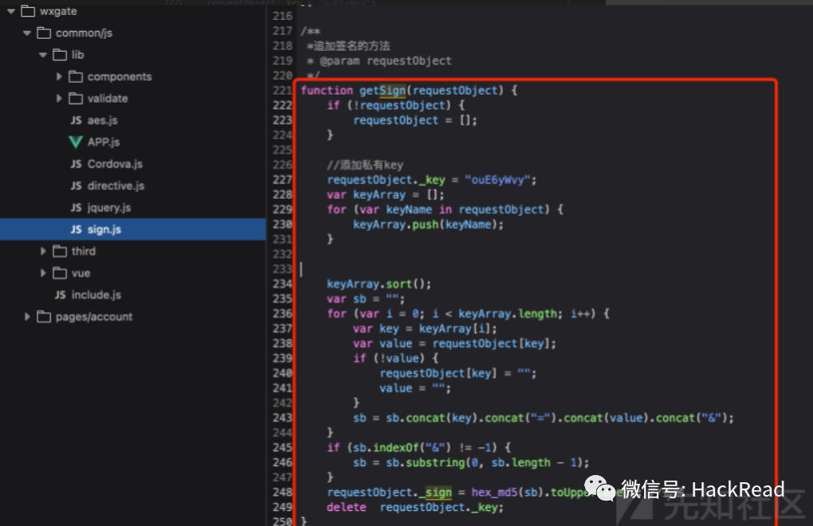This screenshot has width=813, height=526.
Task: Expand the pages/account folder arrow
Action: click(x=27, y=317)
